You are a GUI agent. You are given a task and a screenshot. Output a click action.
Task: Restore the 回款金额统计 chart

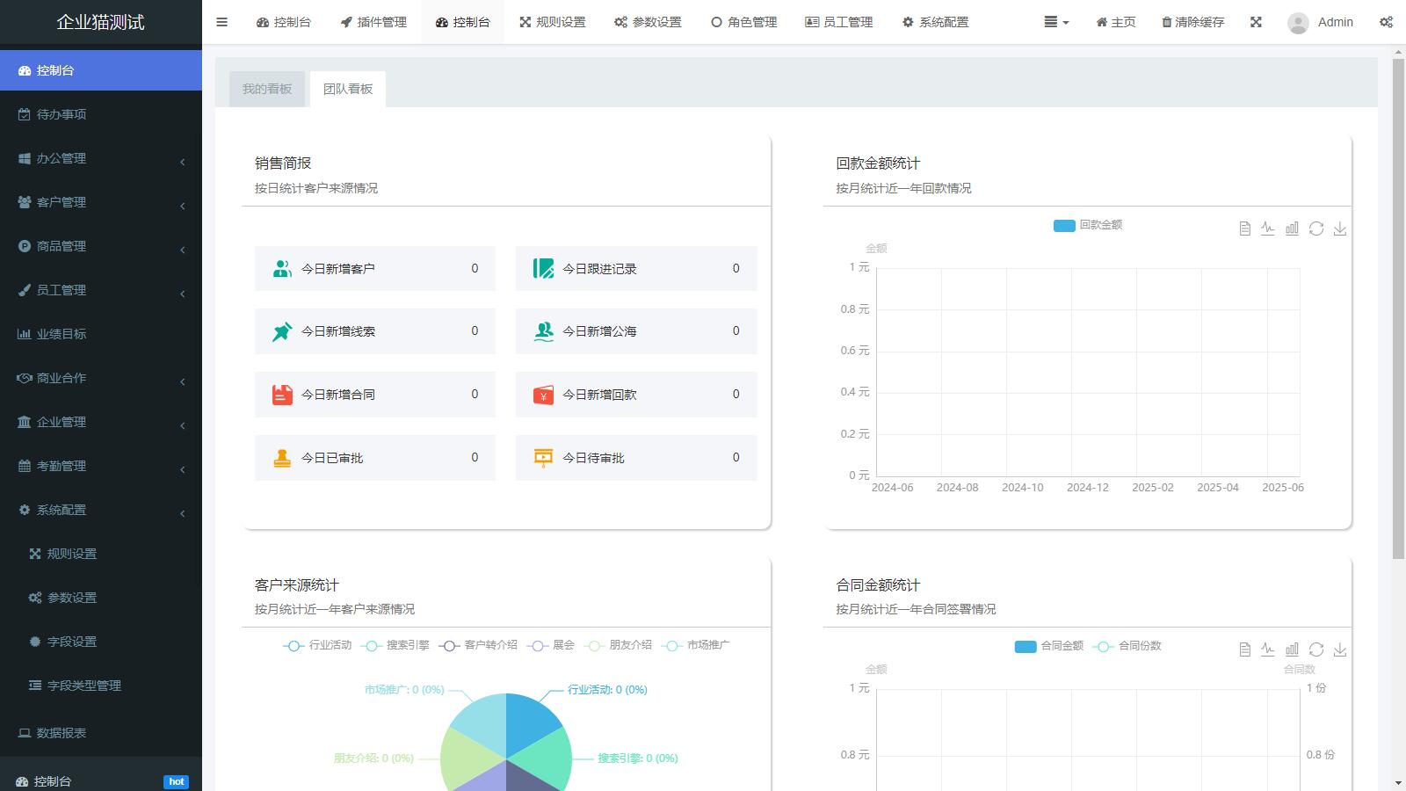1315,229
